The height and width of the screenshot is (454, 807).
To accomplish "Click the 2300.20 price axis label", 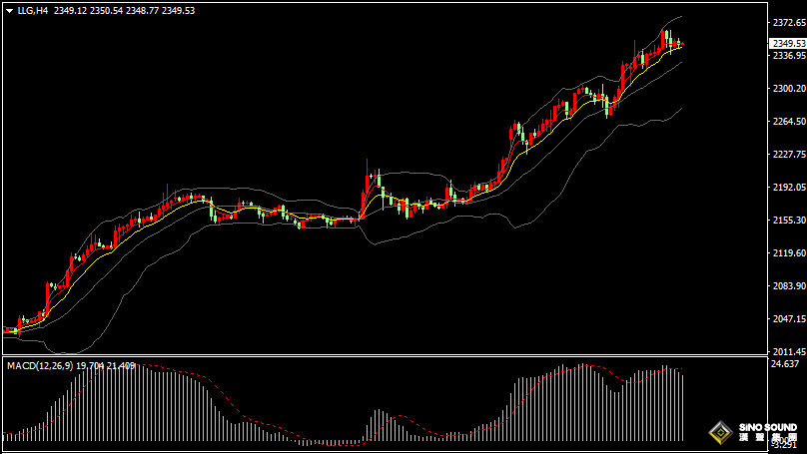I will (788, 89).
